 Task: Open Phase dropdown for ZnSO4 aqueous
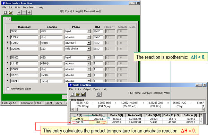(x=89, y=75)
